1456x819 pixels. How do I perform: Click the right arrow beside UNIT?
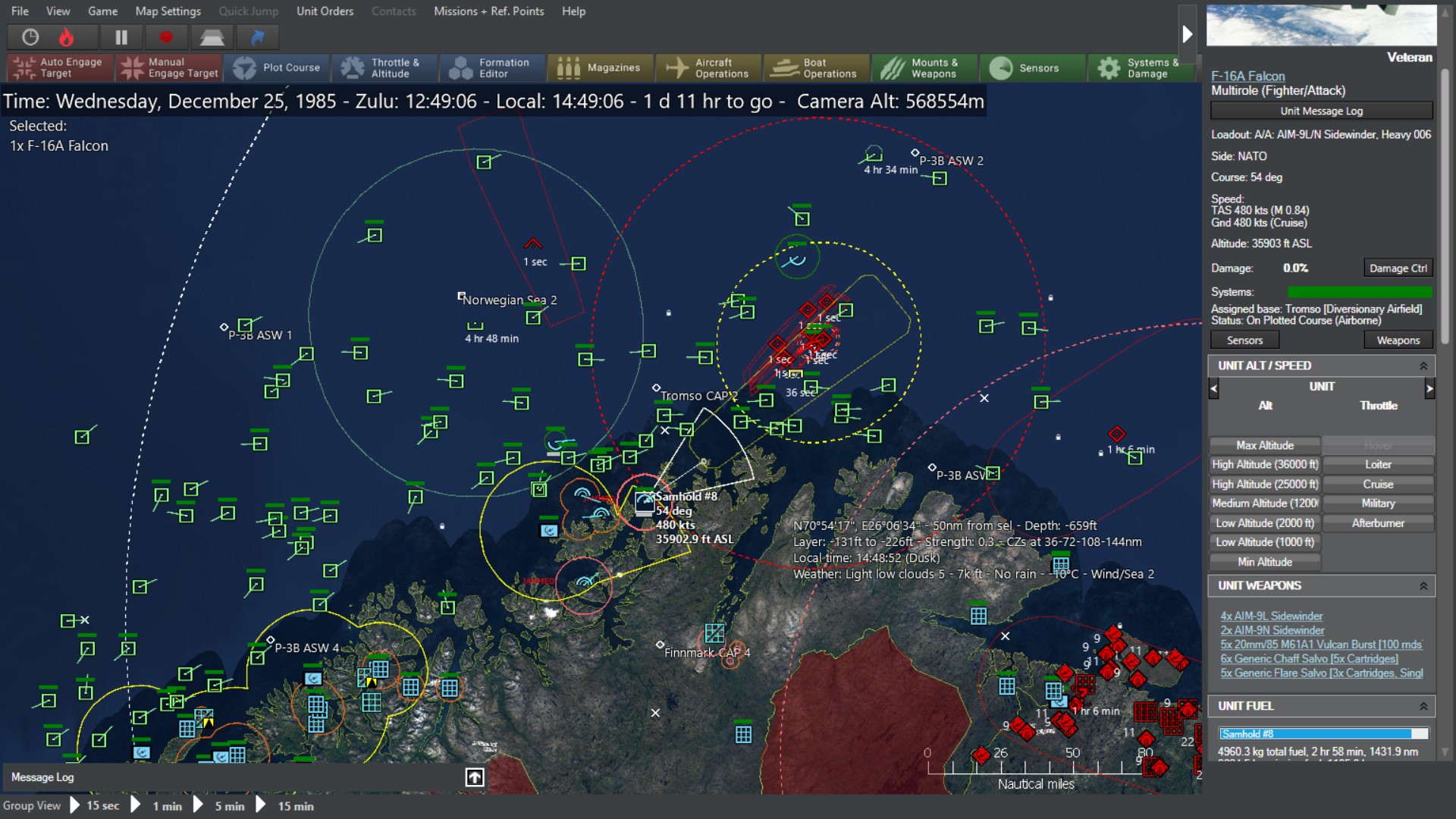click(1429, 389)
